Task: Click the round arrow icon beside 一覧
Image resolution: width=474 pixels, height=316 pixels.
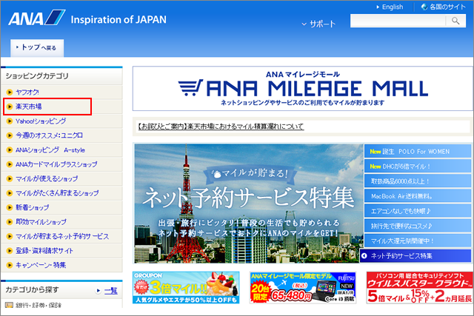Action: tap(98, 291)
